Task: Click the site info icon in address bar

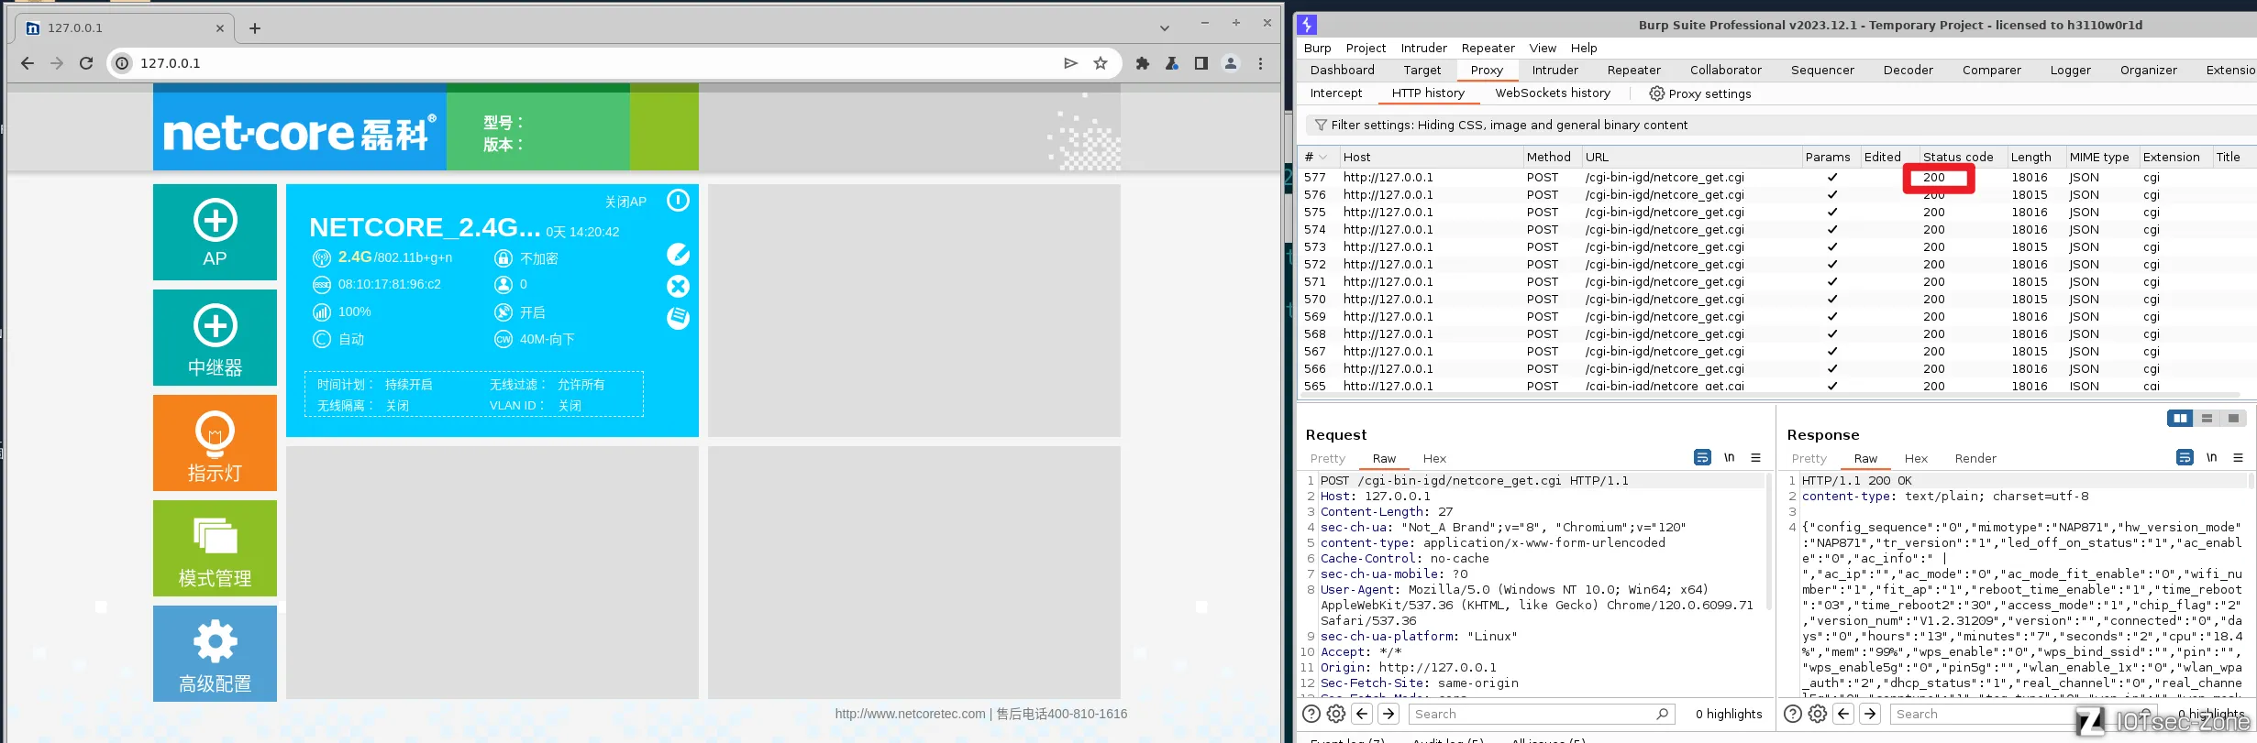Action: click(x=122, y=63)
